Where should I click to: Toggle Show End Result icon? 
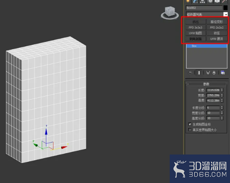[x=199, y=73]
